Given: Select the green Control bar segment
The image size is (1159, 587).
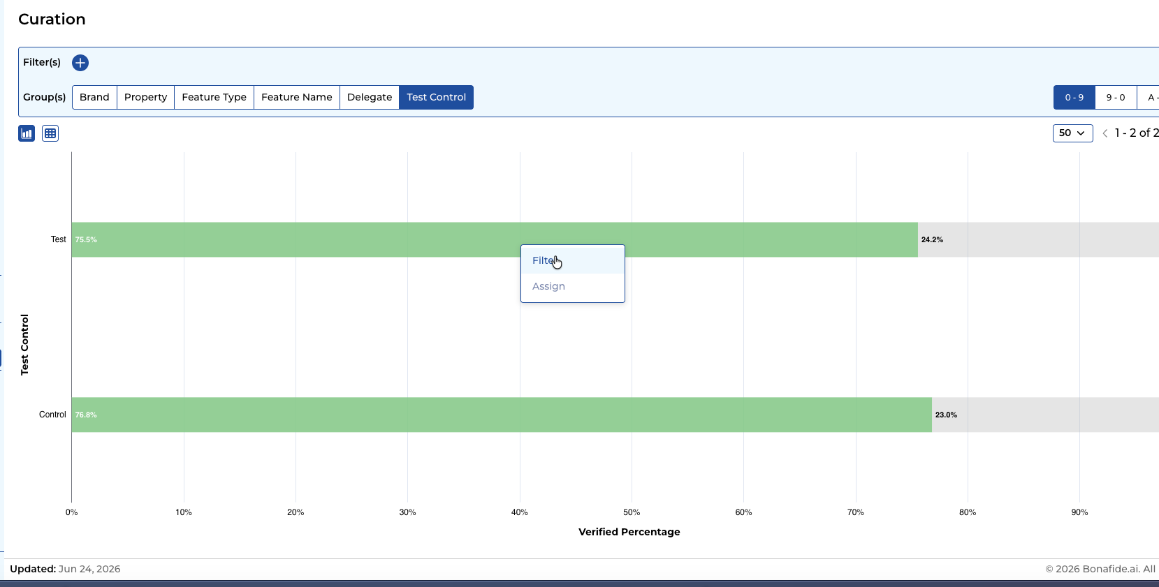Looking at the screenshot, I should click(502, 415).
